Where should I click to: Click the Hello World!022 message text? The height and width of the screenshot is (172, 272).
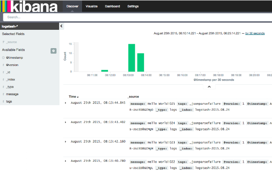pos(161,162)
